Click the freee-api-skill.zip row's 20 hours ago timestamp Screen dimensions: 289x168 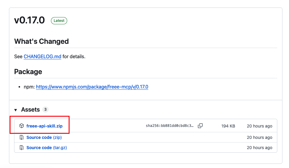tap(259, 126)
